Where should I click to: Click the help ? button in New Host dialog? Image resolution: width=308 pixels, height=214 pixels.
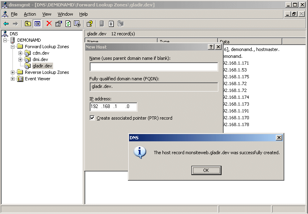[211, 47]
